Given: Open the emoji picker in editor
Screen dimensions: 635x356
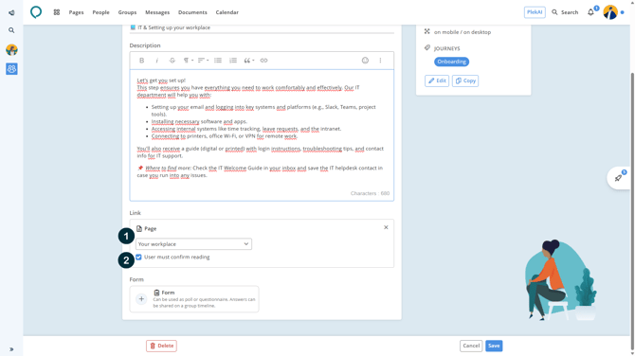Looking at the screenshot, I should [x=365, y=61].
